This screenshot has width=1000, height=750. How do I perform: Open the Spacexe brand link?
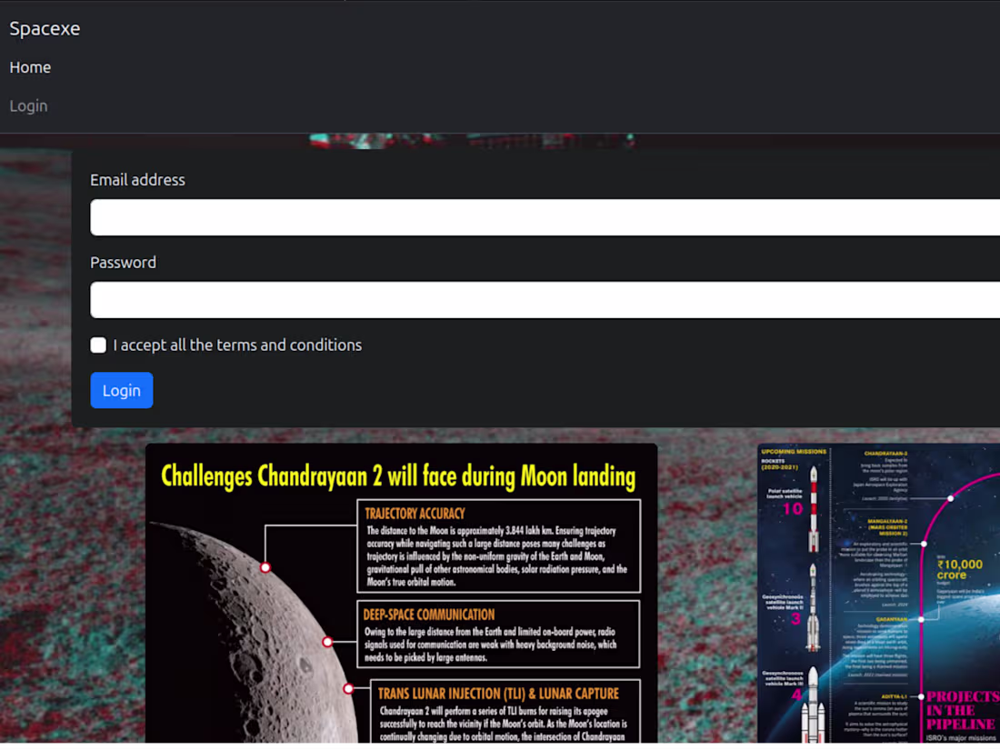tap(45, 29)
